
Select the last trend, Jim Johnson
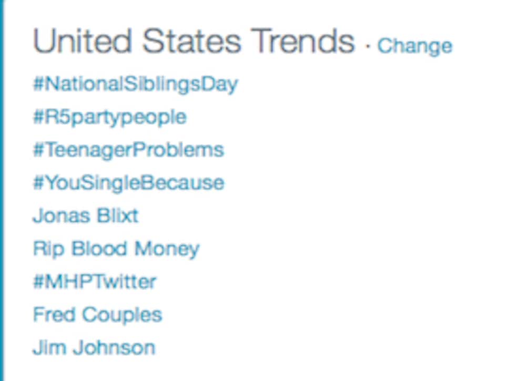pyautogui.click(x=94, y=348)
